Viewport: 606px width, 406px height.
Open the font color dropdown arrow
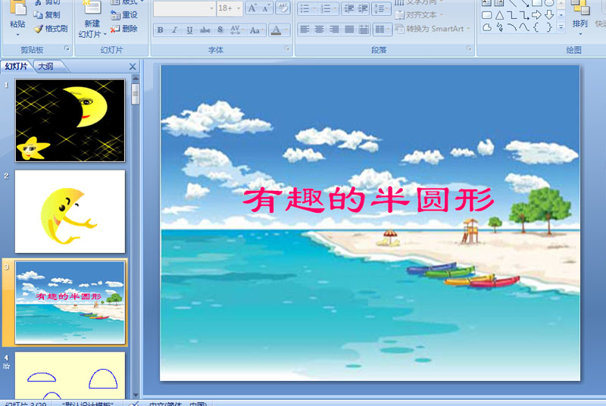[286, 30]
